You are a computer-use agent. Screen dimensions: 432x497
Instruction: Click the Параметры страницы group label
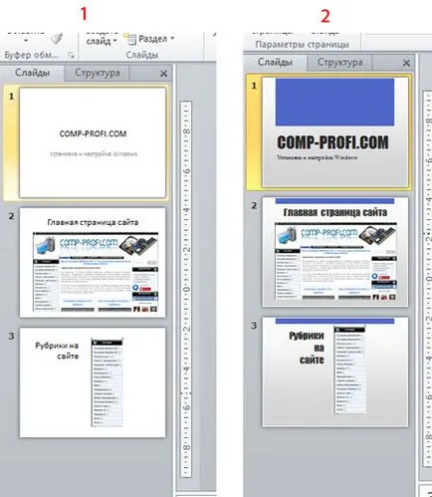point(302,44)
